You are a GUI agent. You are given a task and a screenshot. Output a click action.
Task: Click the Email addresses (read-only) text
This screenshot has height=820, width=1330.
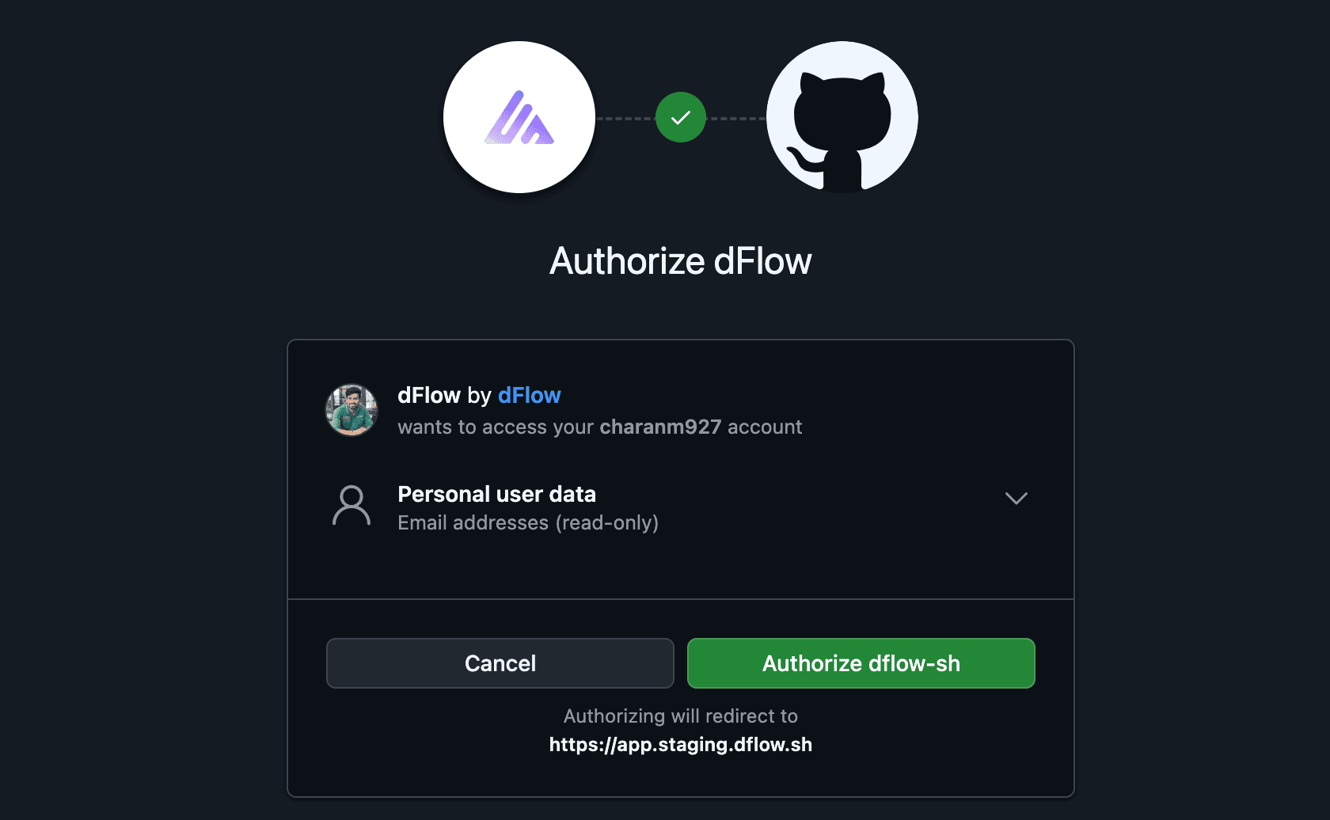528,523
